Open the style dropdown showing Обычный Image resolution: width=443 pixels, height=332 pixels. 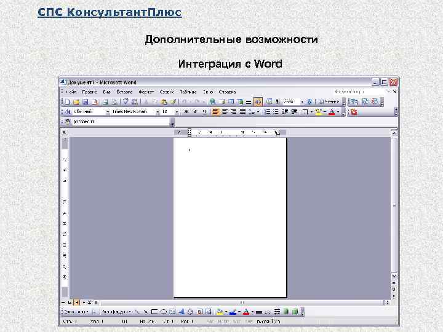pyautogui.click(x=107, y=112)
